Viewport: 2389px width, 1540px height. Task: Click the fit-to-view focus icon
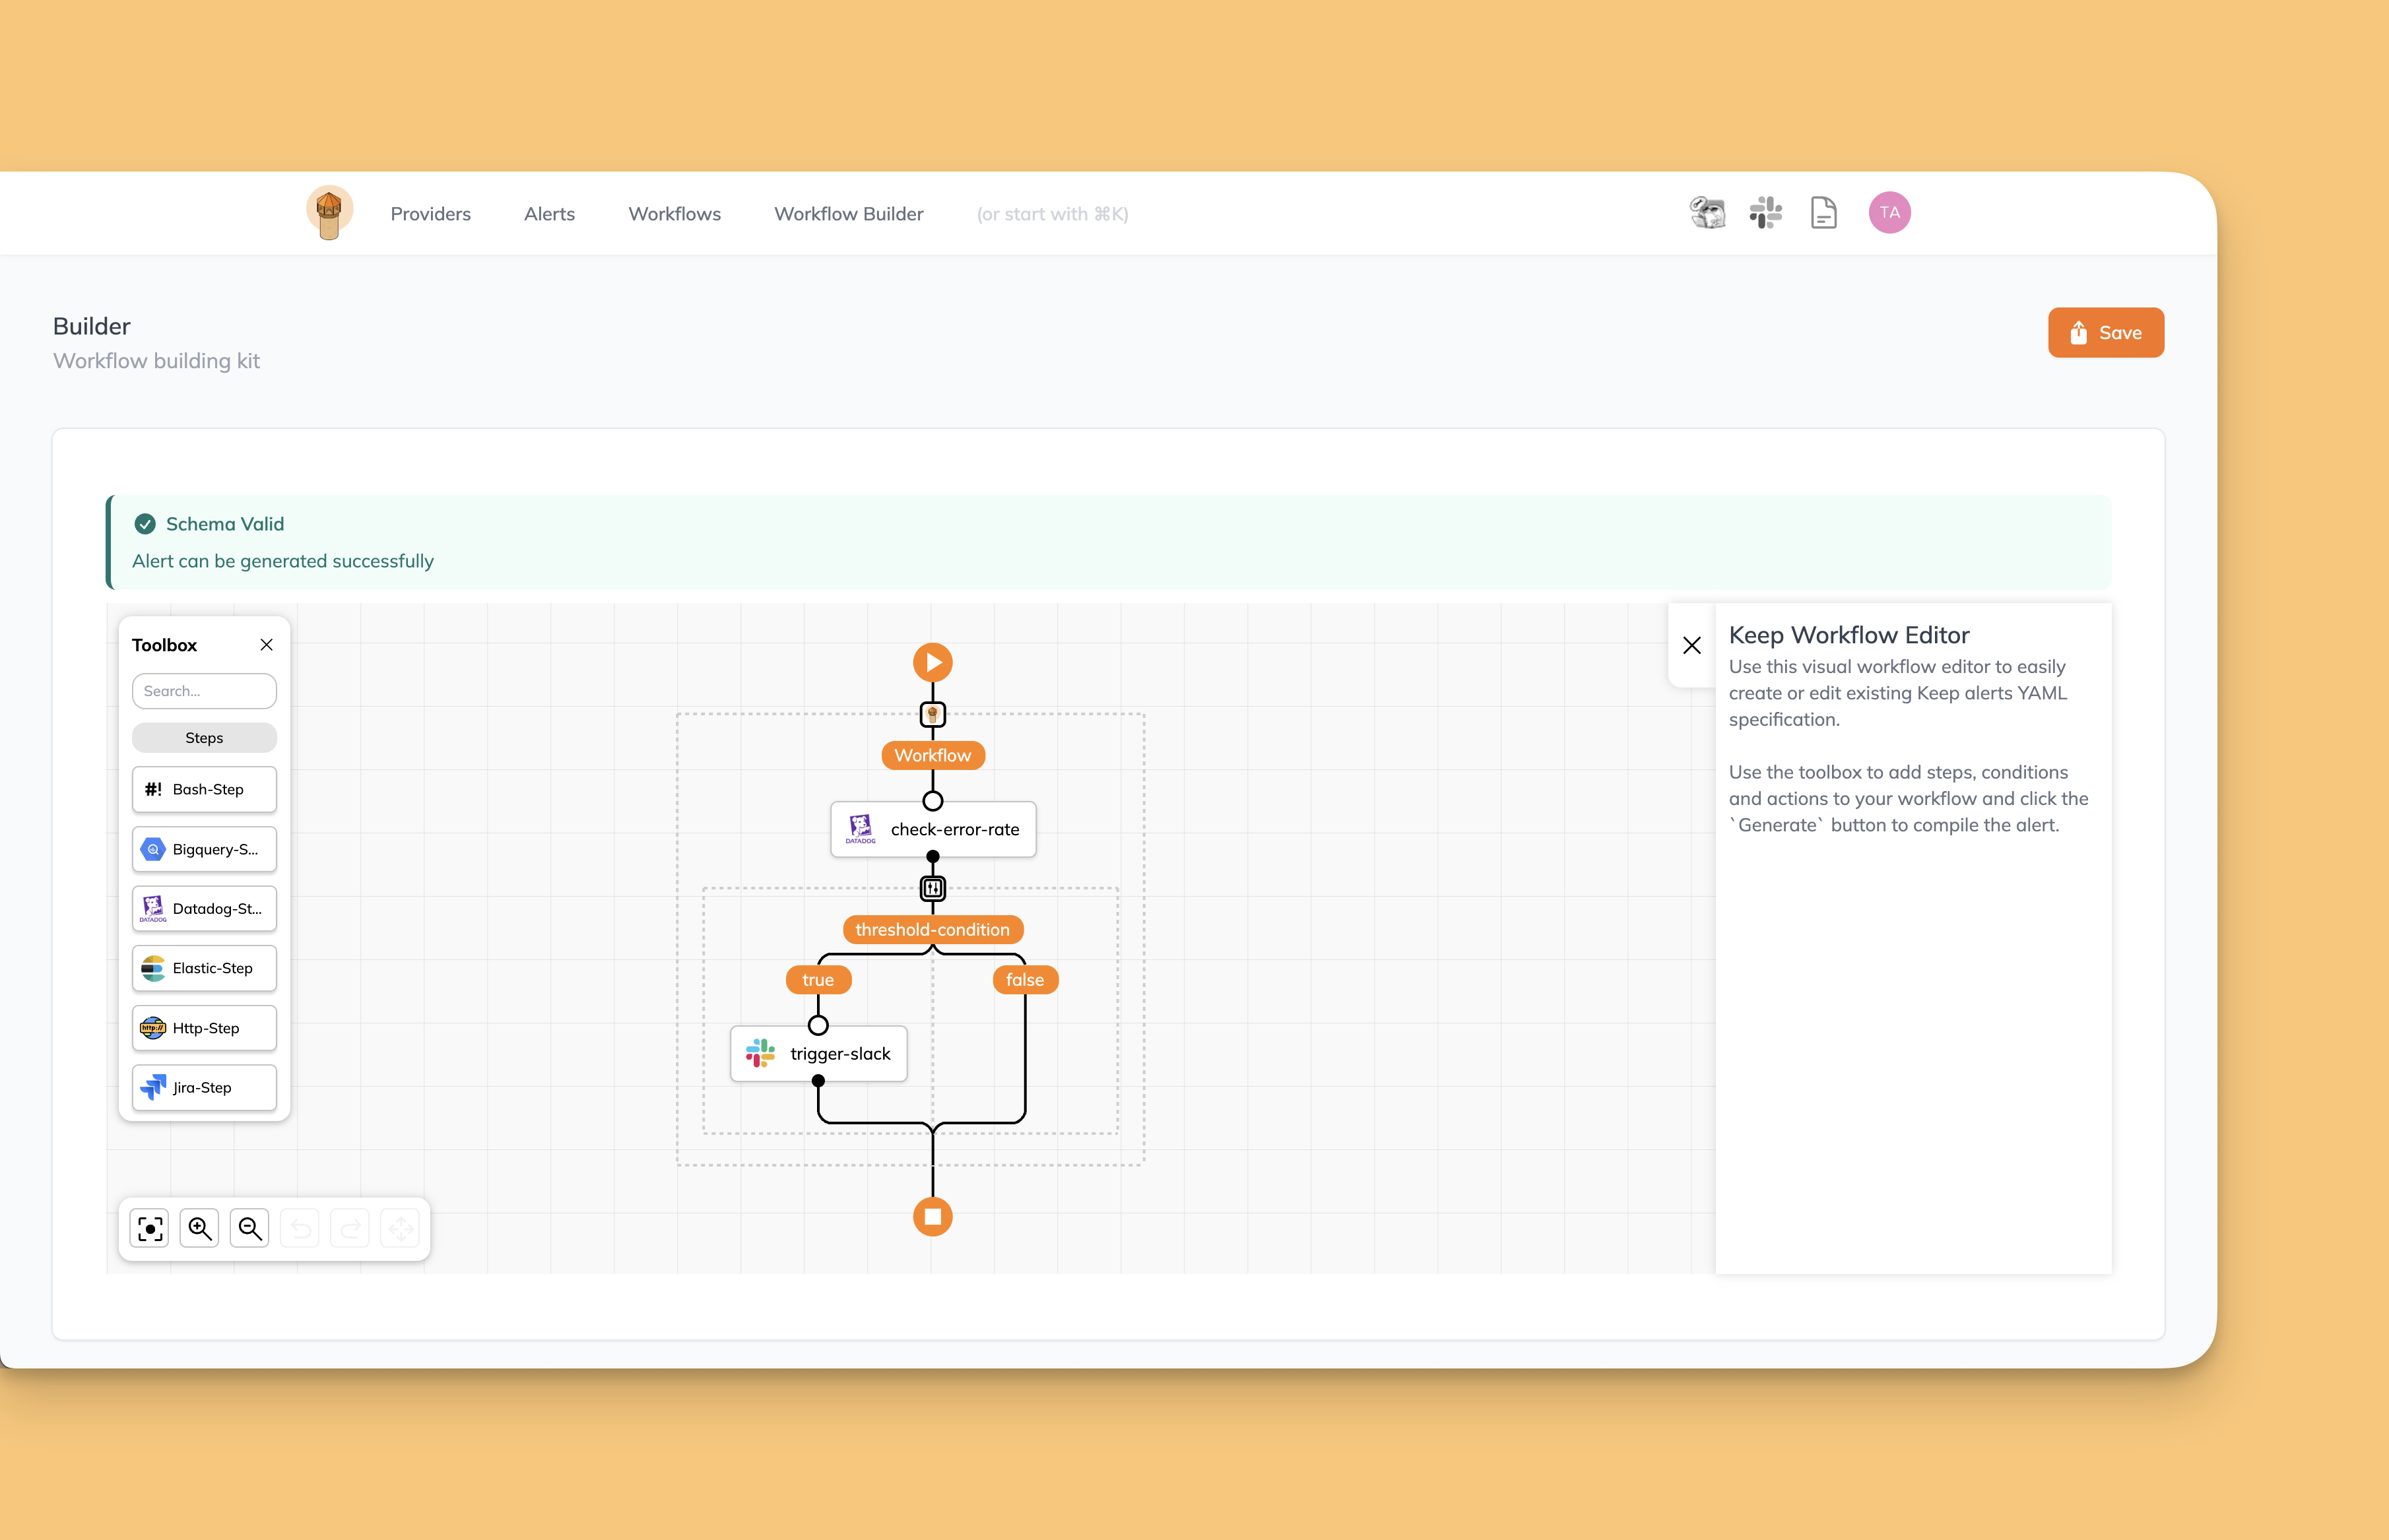coord(150,1228)
